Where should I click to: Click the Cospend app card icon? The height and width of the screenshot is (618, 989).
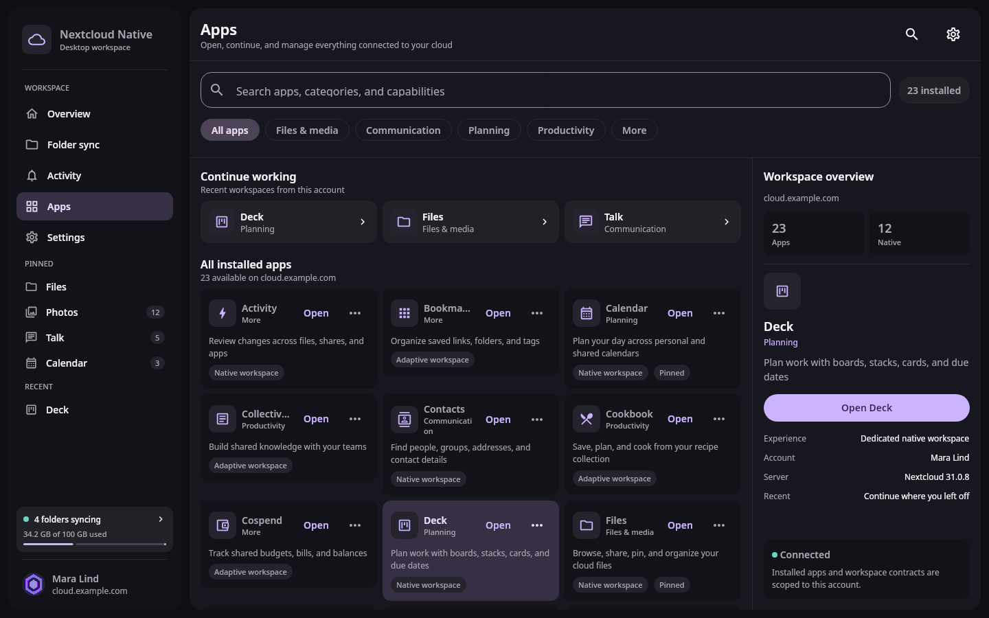point(223,525)
